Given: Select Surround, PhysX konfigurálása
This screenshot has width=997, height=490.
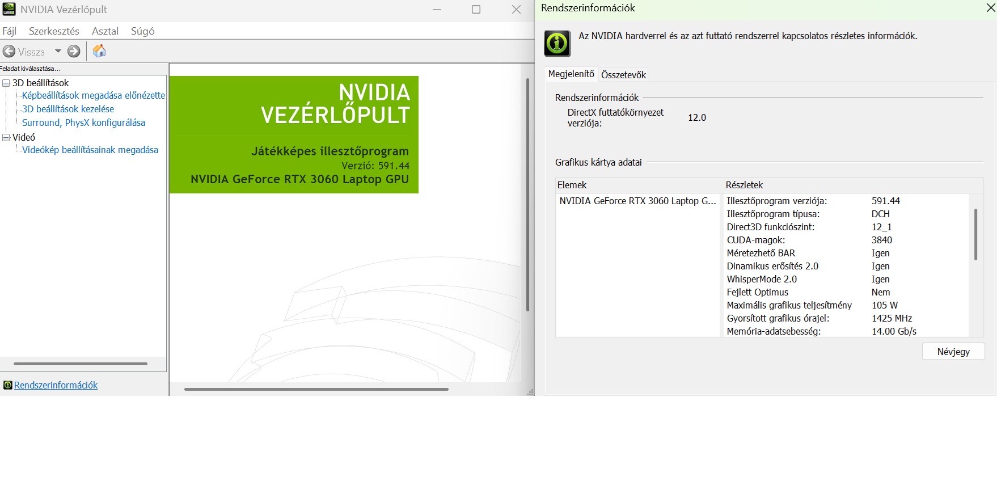Looking at the screenshot, I should (83, 122).
